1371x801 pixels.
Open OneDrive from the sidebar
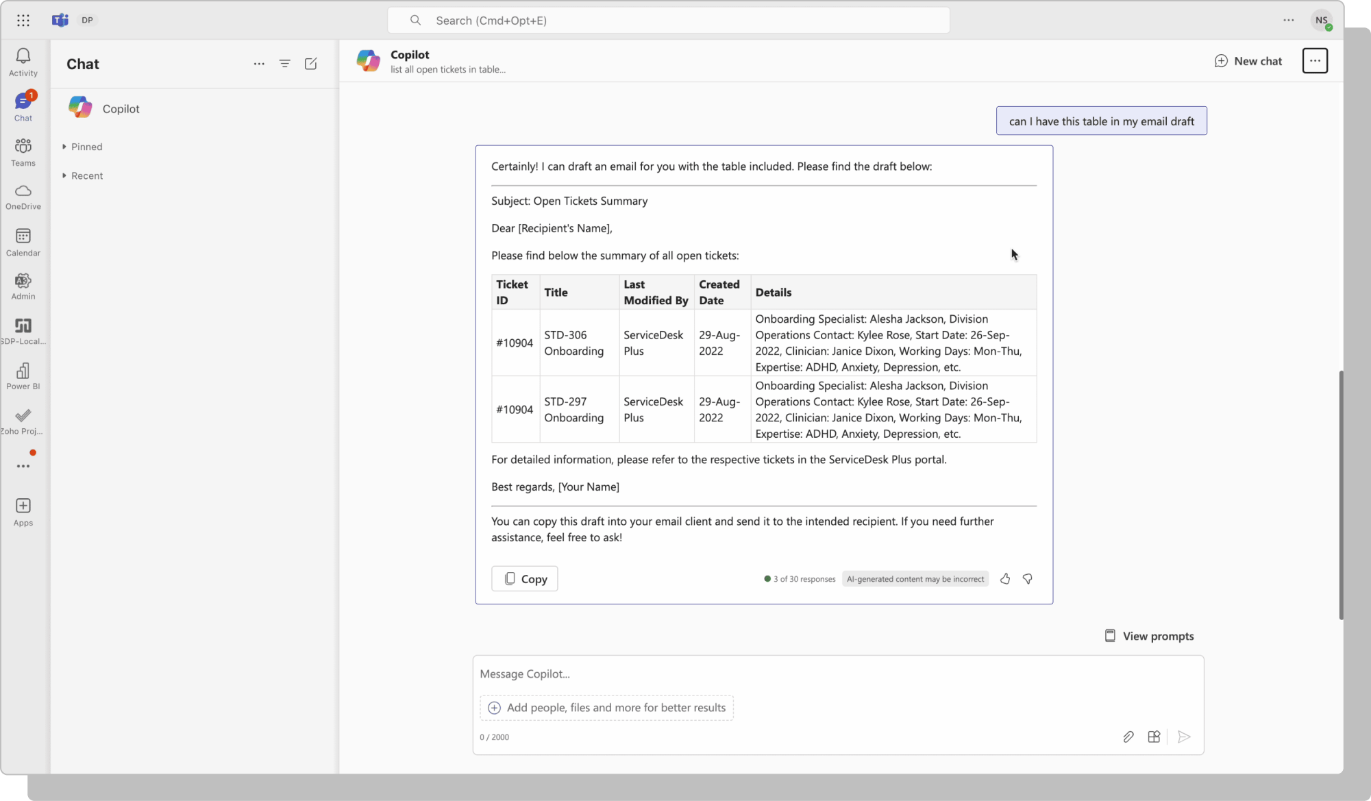pos(23,197)
